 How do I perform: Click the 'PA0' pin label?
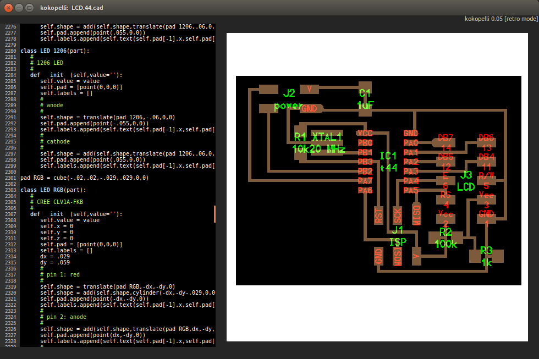(411, 142)
